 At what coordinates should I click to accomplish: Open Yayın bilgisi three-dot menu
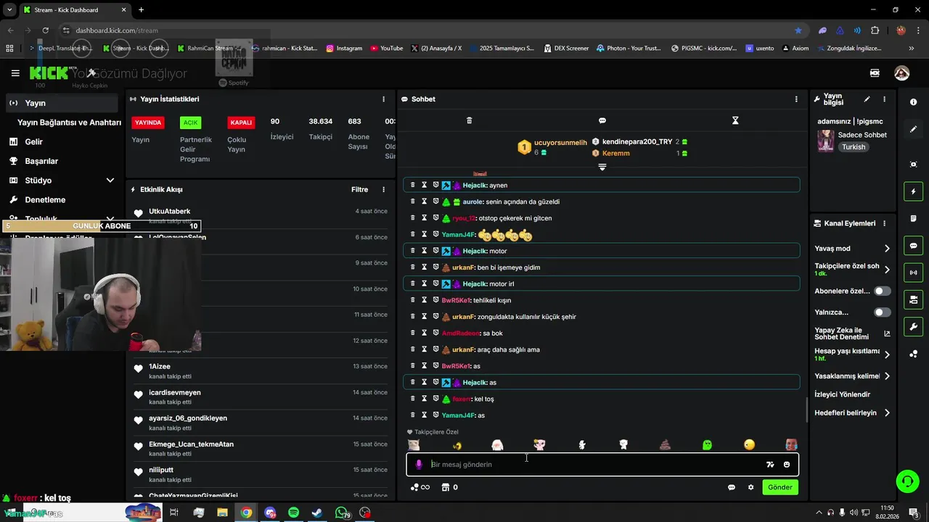click(884, 99)
